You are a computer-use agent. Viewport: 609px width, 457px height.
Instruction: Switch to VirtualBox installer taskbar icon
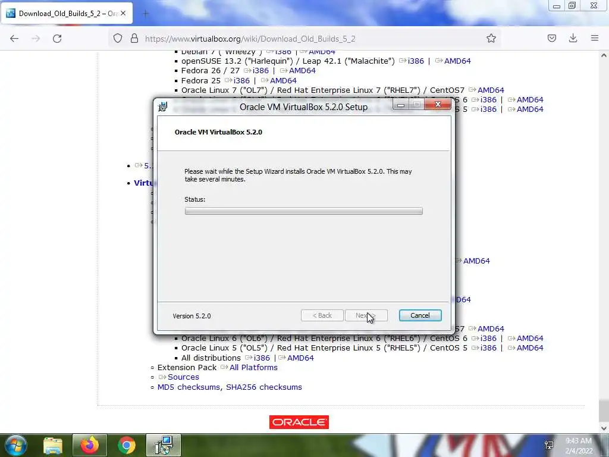click(164, 445)
